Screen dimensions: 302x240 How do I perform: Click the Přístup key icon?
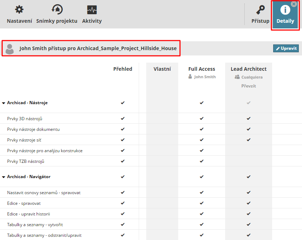[x=260, y=10]
